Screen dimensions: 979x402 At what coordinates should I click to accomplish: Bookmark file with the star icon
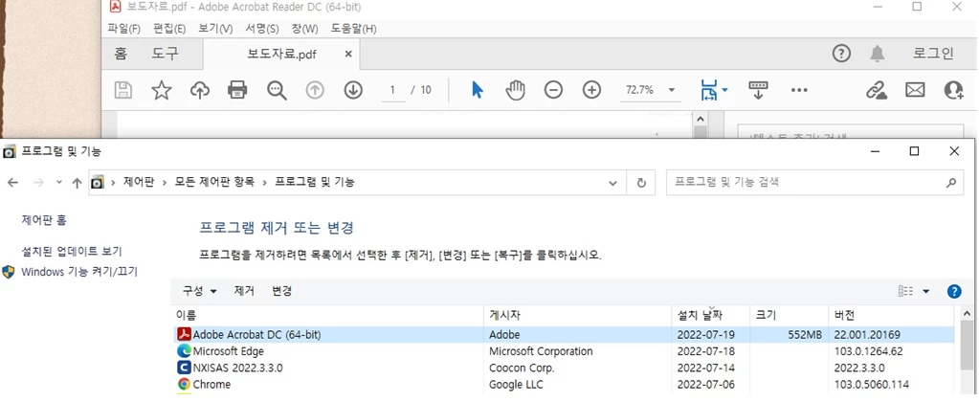click(x=162, y=91)
